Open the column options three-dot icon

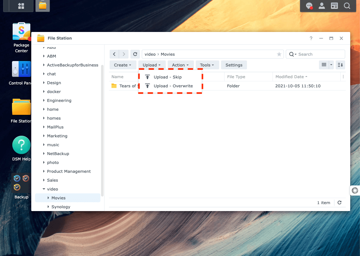(x=343, y=77)
